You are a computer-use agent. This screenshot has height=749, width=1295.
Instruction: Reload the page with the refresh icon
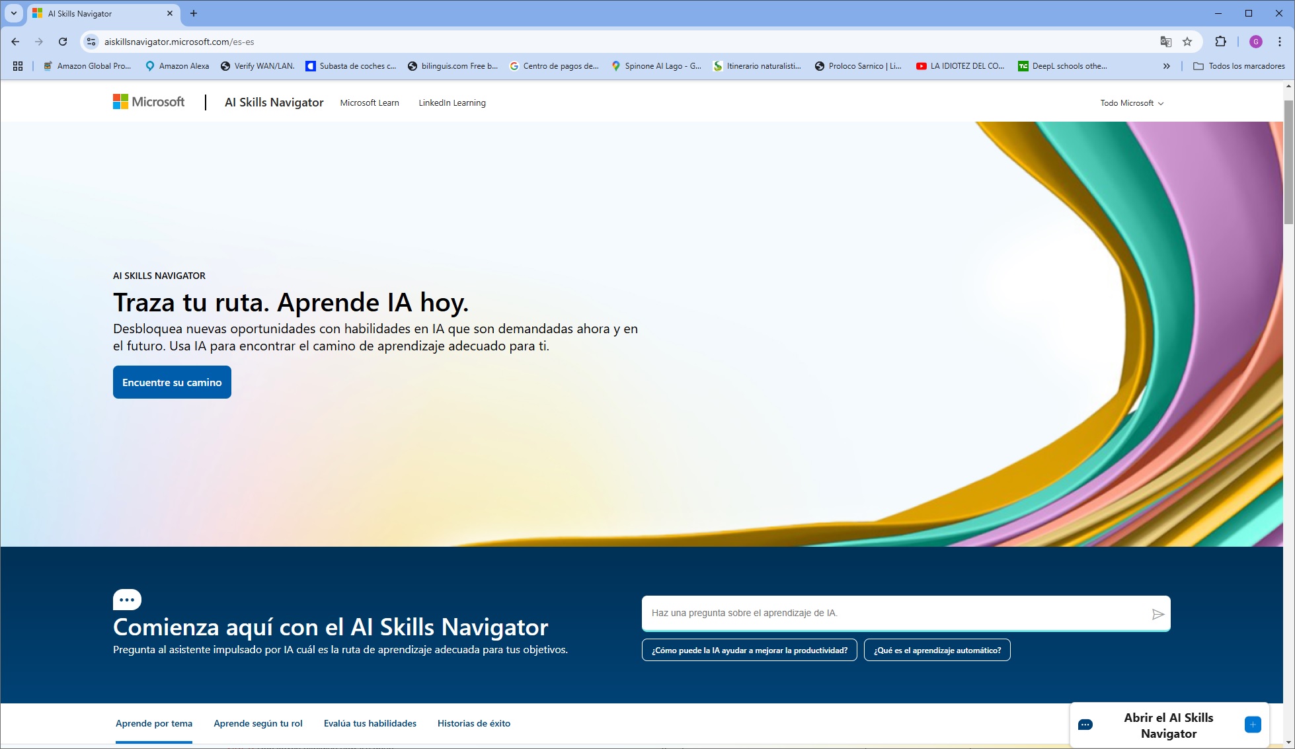pos(63,42)
